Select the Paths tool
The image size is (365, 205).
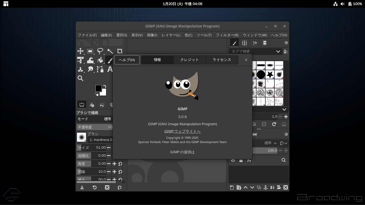point(100,69)
